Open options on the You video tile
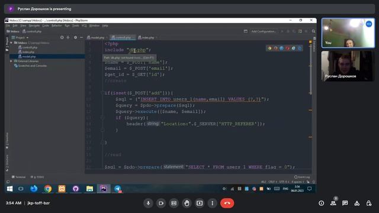The width and height of the screenshot is (379, 213). [368, 24]
